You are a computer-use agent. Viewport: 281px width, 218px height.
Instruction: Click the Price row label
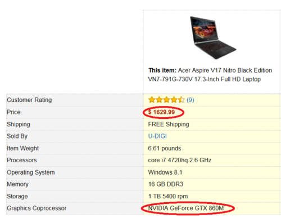tap(13, 112)
